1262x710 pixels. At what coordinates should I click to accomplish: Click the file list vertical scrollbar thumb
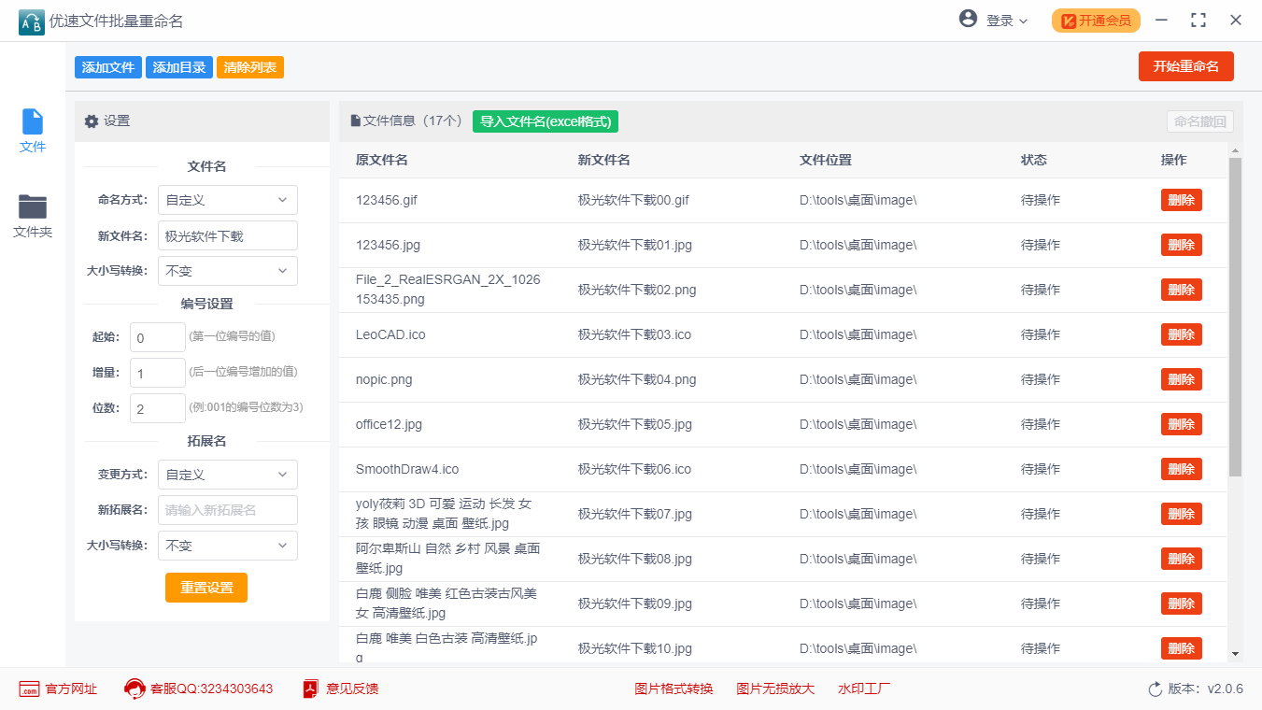click(x=1235, y=317)
